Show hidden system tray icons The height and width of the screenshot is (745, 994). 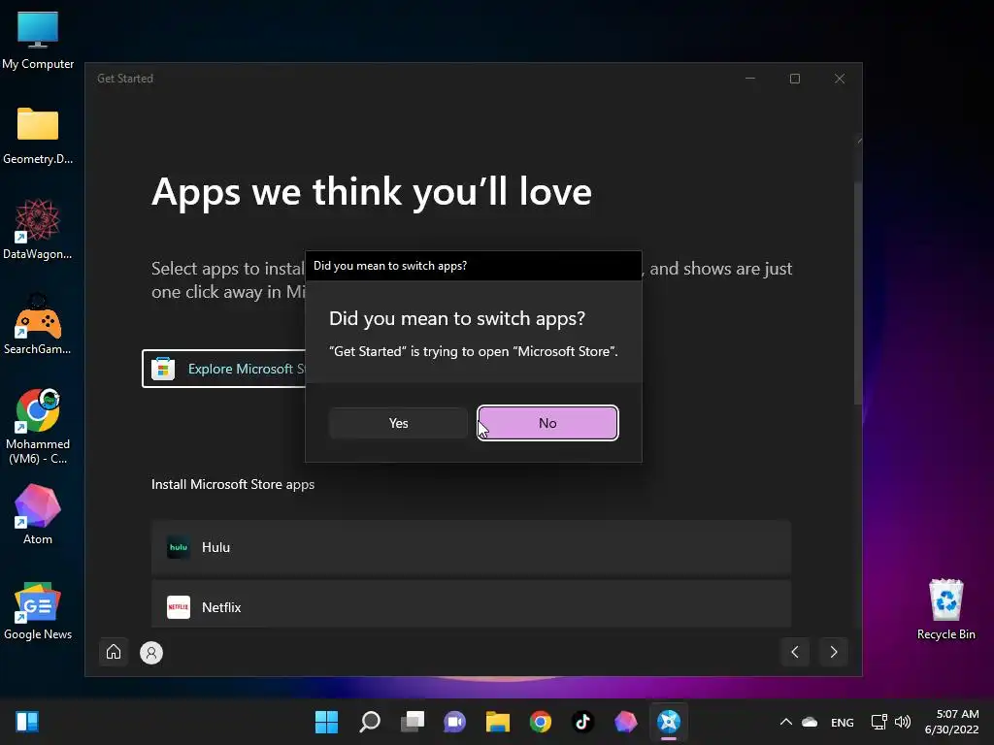(x=785, y=722)
